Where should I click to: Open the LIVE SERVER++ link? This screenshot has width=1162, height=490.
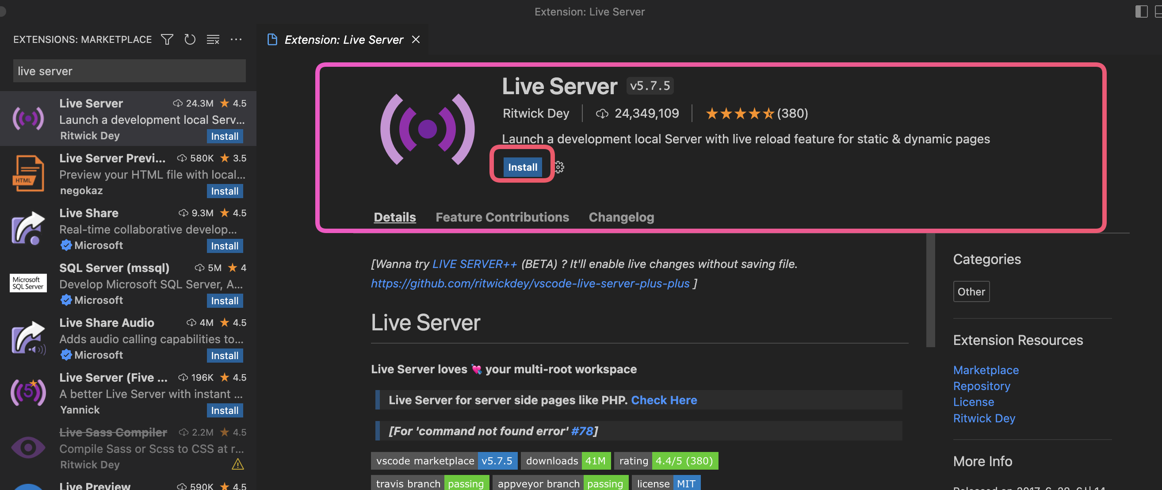tap(474, 264)
